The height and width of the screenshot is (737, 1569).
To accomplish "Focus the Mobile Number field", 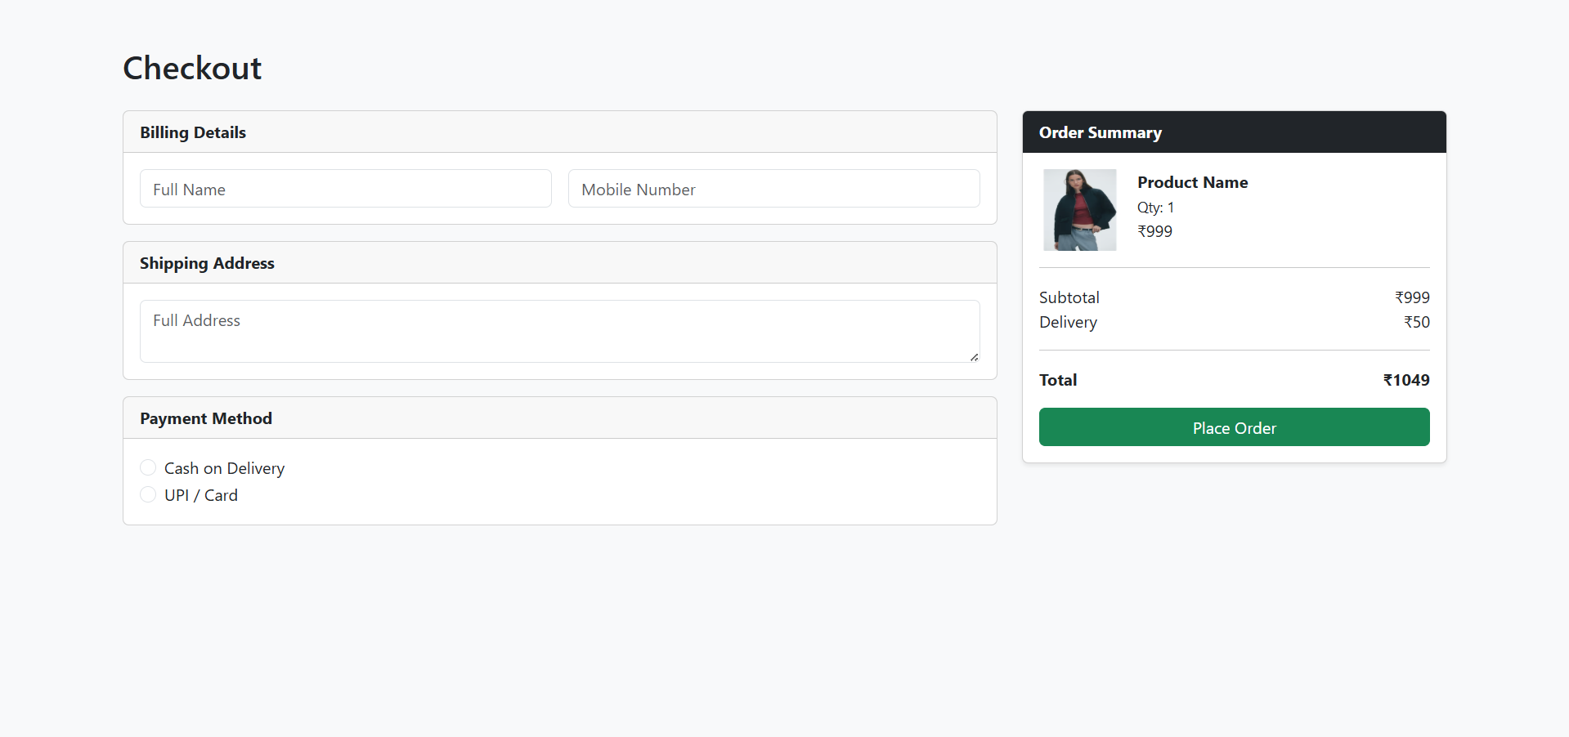I will (773, 189).
